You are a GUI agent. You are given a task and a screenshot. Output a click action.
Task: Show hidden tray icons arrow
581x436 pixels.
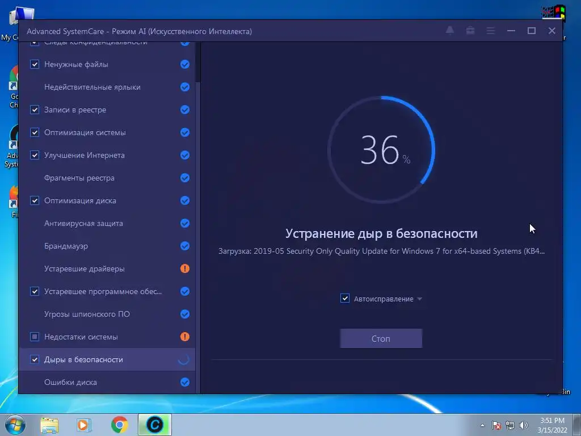[482, 425]
